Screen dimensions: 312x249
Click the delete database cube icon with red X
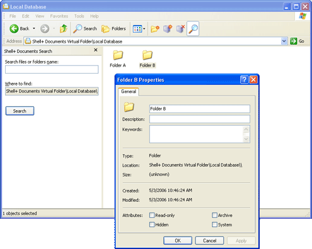[x=180, y=29]
